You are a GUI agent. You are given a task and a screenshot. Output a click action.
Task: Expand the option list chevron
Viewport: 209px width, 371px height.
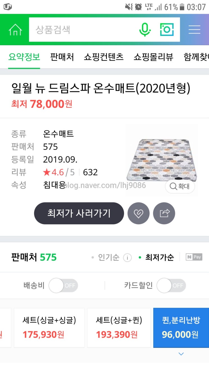coord(181,354)
